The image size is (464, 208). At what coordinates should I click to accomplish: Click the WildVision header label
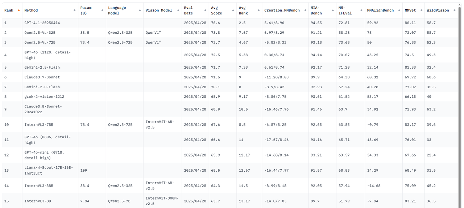coord(438,10)
